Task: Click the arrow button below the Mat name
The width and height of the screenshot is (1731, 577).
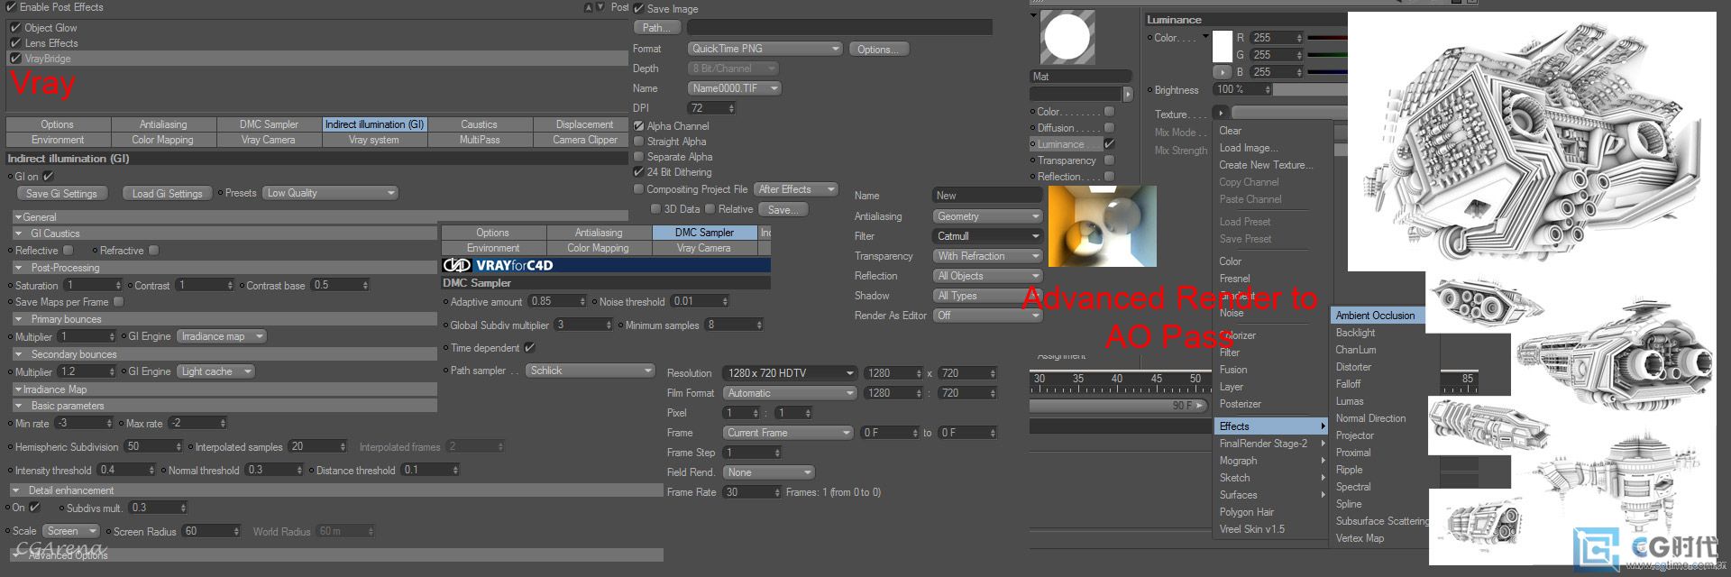Action: [1127, 94]
